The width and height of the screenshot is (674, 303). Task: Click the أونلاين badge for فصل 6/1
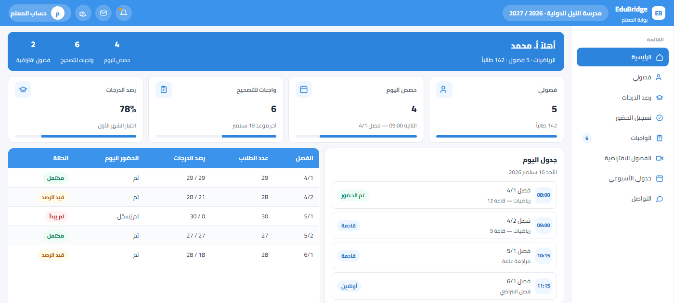pyautogui.click(x=349, y=286)
